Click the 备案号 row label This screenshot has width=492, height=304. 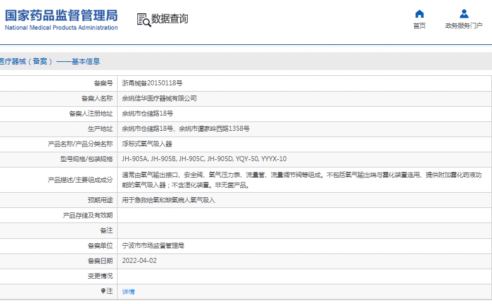pyautogui.click(x=103, y=83)
